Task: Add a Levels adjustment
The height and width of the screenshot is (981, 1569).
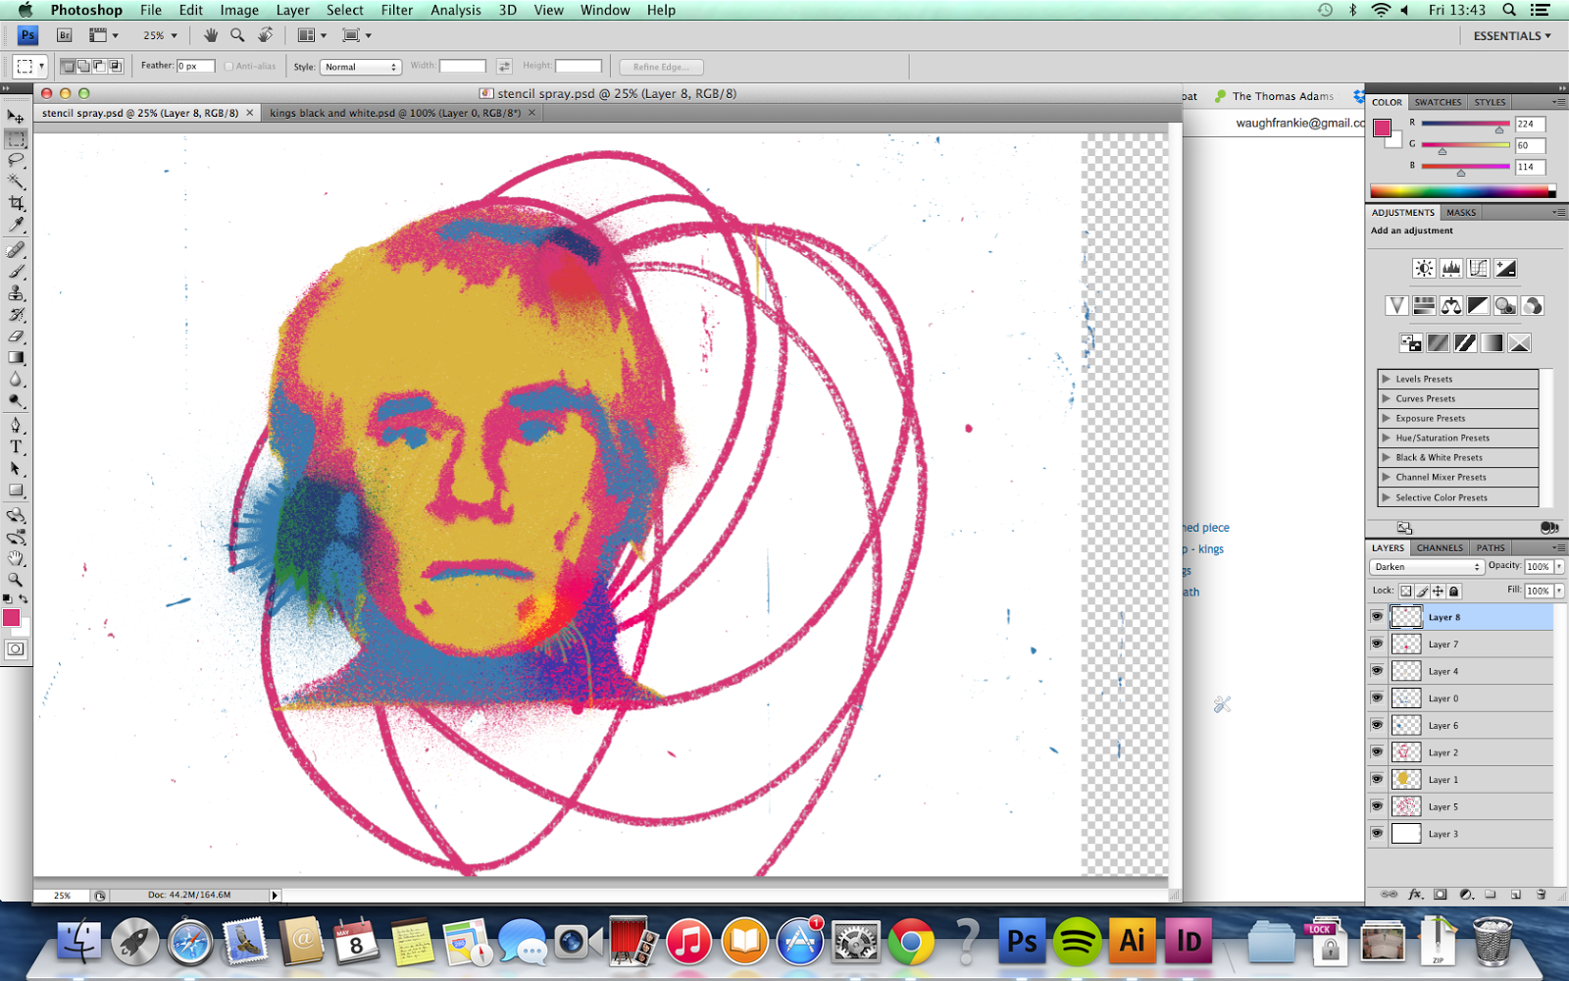Action: pyautogui.click(x=1451, y=268)
